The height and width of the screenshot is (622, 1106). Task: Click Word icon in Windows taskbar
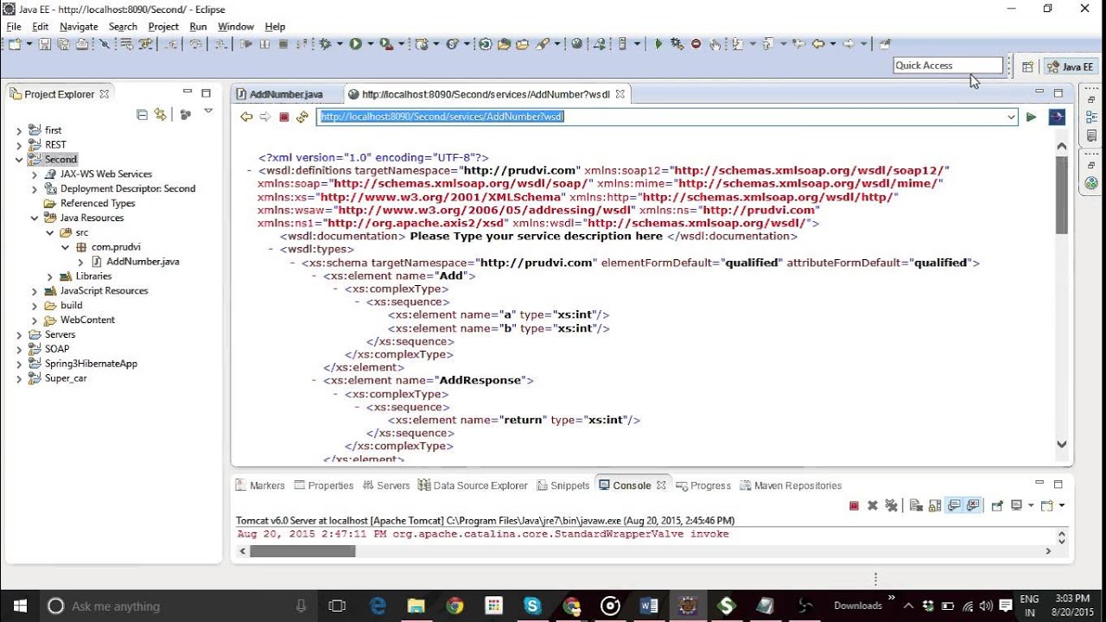click(x=649, y=606)
